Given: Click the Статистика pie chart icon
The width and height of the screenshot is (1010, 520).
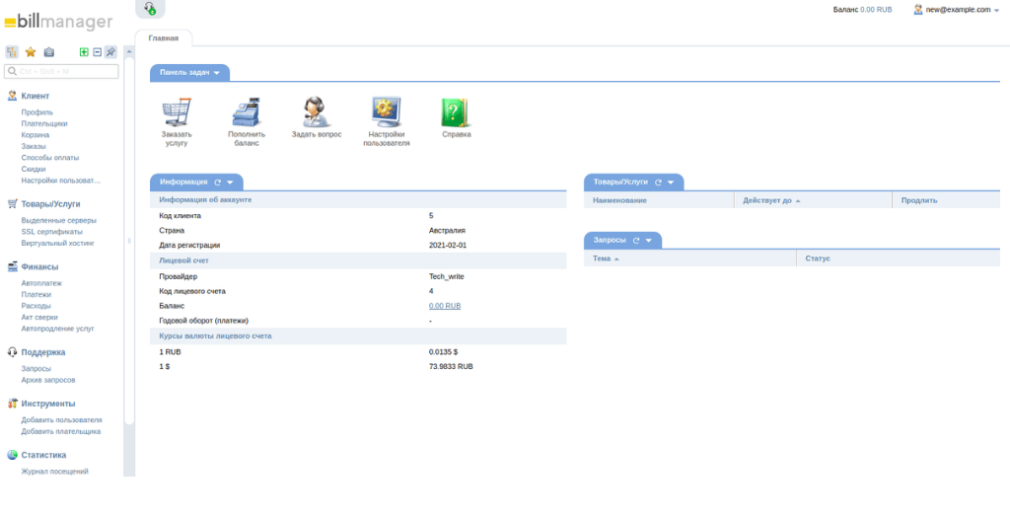Looking at the screenshot, I should point(12,455).
